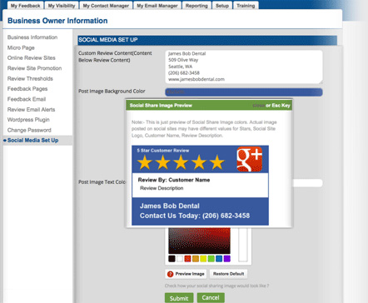Image resolution: width=368 pixels, height=303 pixels.
Task: Open Micro Page settings
Action: coord(21,47)
